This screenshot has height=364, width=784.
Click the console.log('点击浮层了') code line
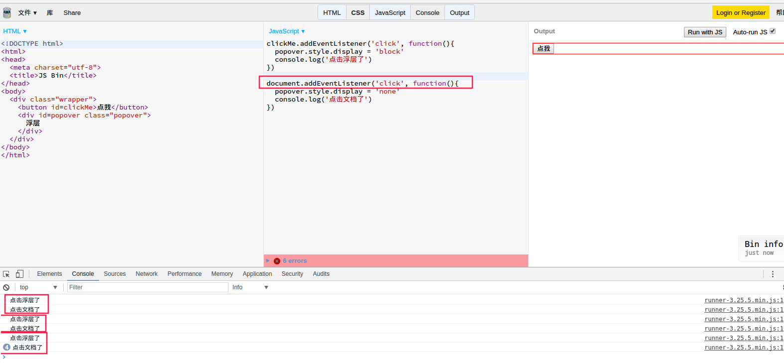(323, 60)
